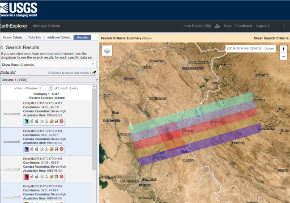The image size is (290, 203).
Task: Open the Declass 1 (1996) data set dropdown
Action: point(49,80)
